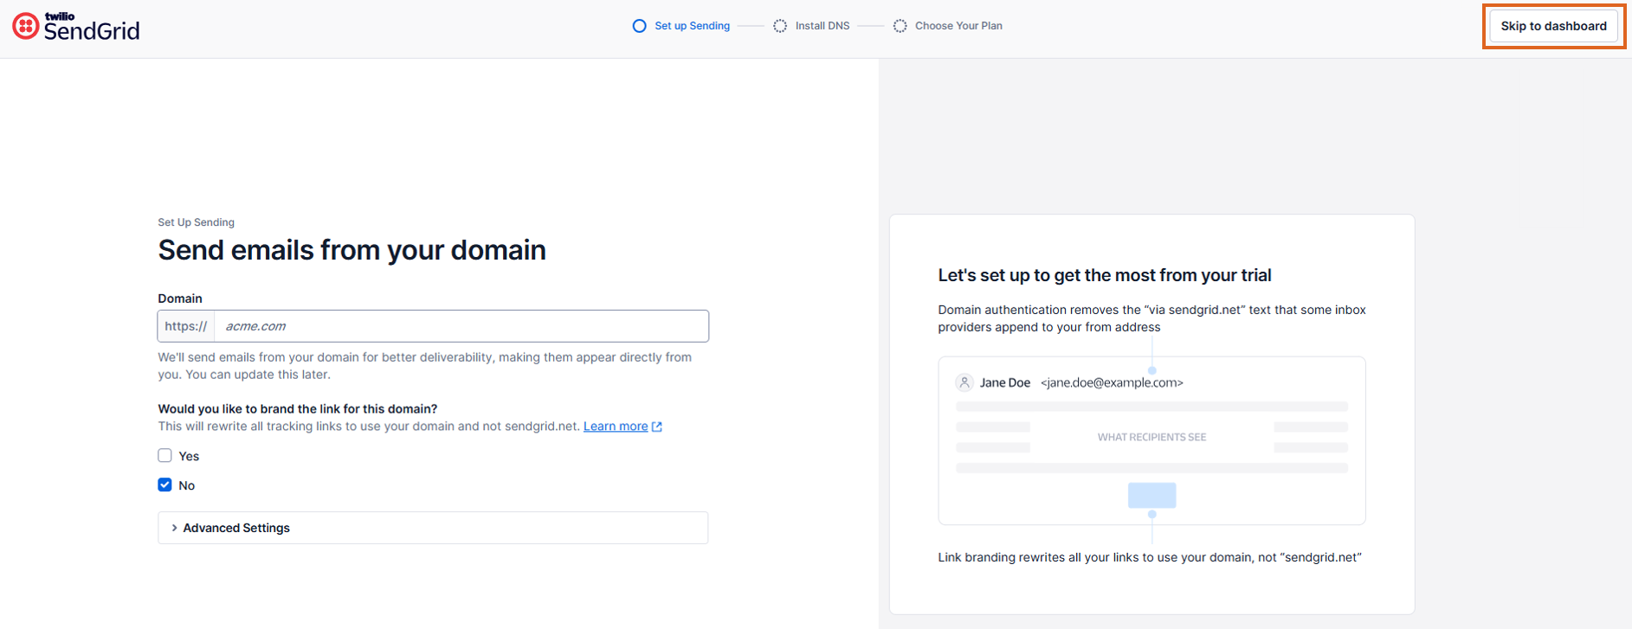Viewport: 1632px width, 629px height.
Task: Open the Learn more link
Action: (x=616, y=427)
